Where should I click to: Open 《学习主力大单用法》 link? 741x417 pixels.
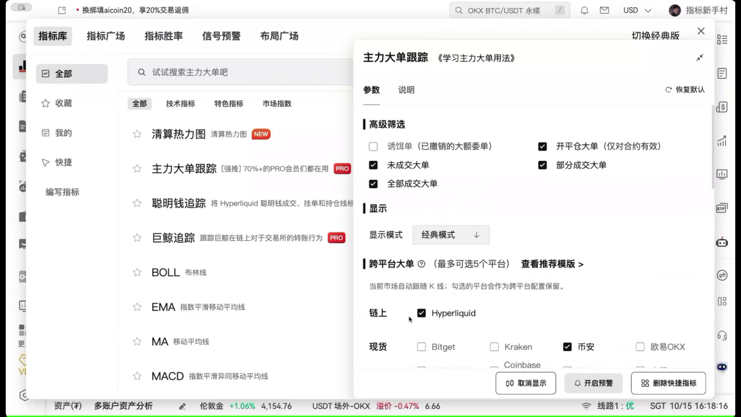477,58
